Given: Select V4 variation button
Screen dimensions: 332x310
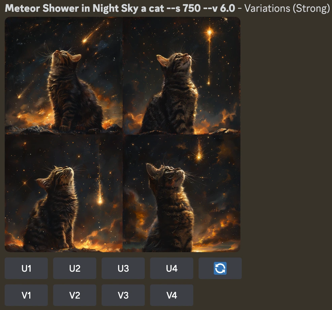Looking at the screenshot, I should [172, 295].
